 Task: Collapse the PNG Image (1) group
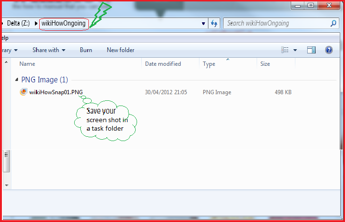point(17,80)
